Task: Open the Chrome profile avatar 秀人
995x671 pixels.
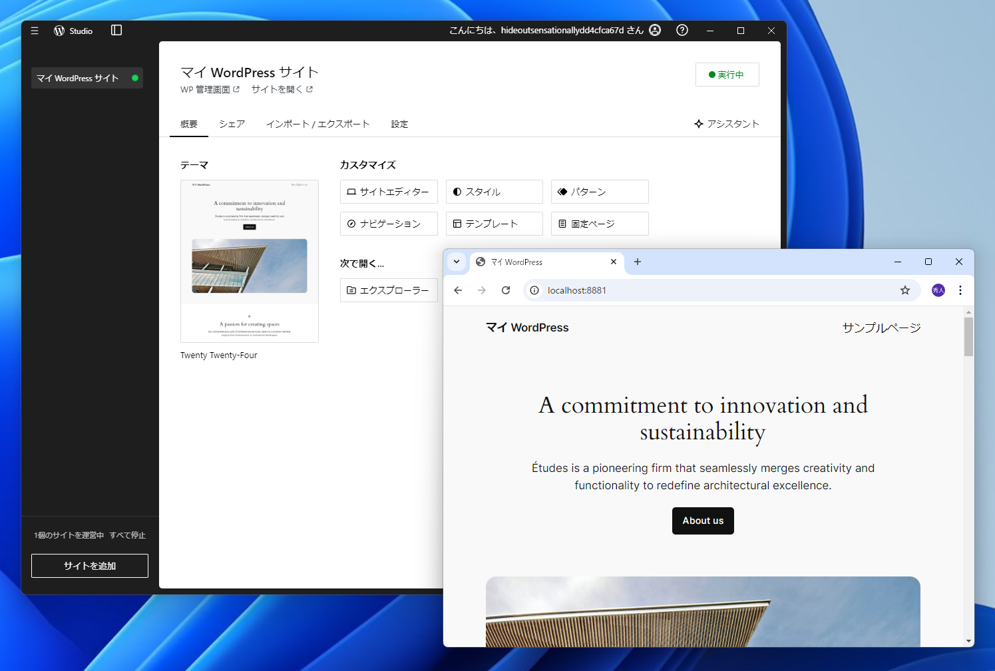Action: click(938, 290)
